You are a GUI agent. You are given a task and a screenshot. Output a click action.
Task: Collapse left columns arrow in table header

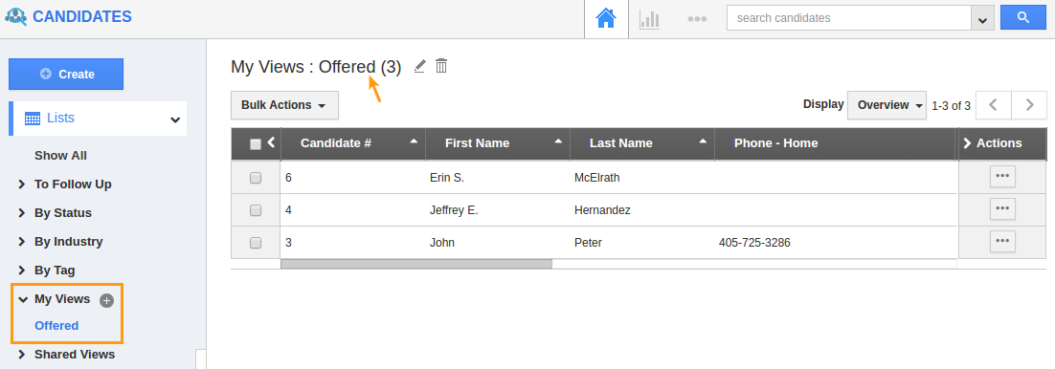pyautogui.click(x=271, y=142)
